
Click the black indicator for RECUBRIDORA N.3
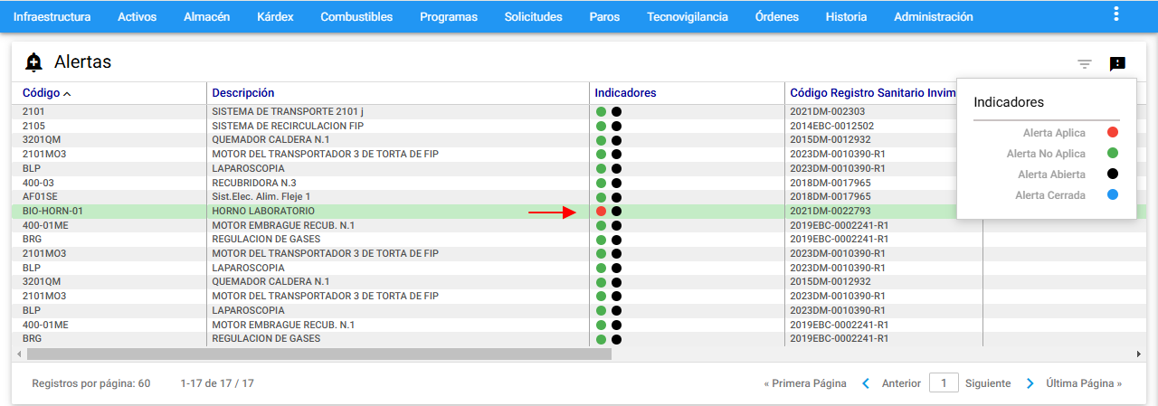(x=617, y=183)
